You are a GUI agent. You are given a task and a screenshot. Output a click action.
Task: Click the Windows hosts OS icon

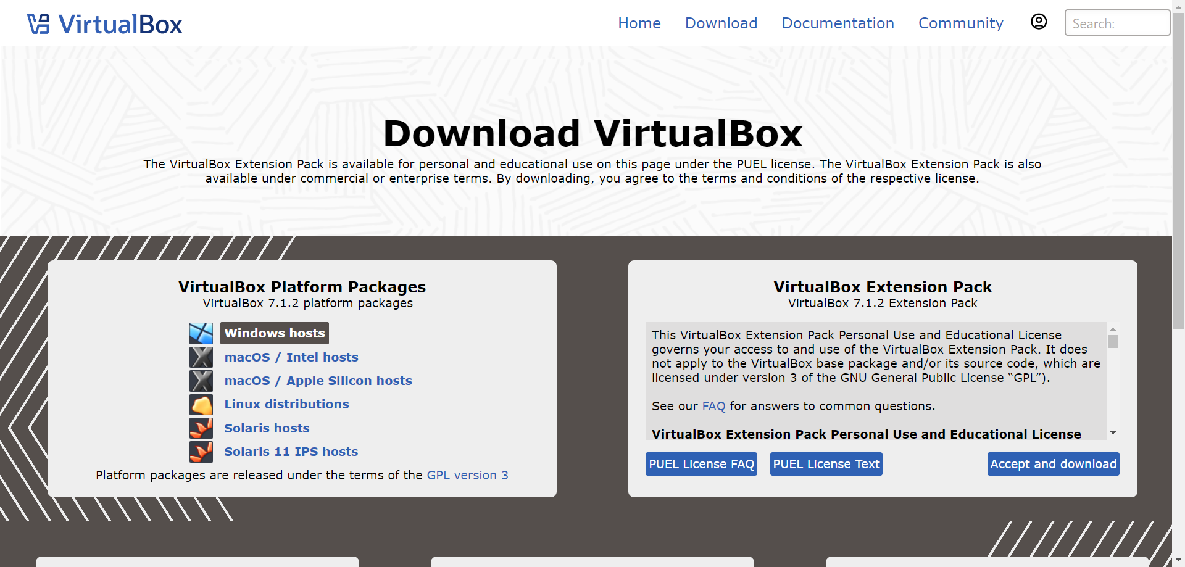tap(201, 333)
